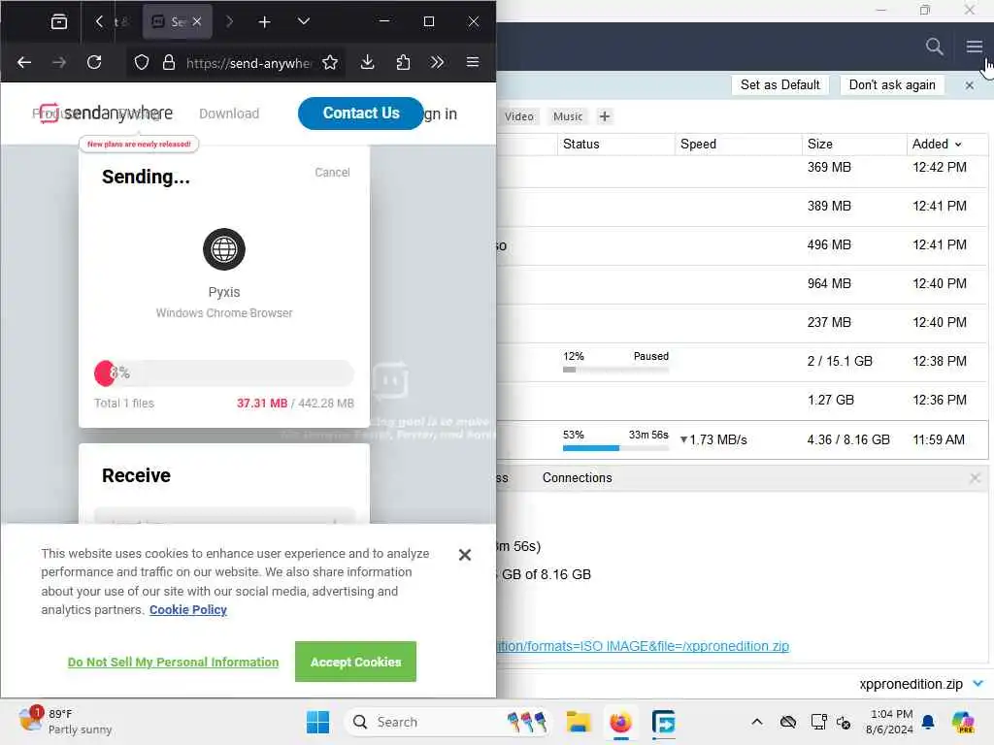
Task: Open a new Firefox tab
Action: (x=264, y=22)
